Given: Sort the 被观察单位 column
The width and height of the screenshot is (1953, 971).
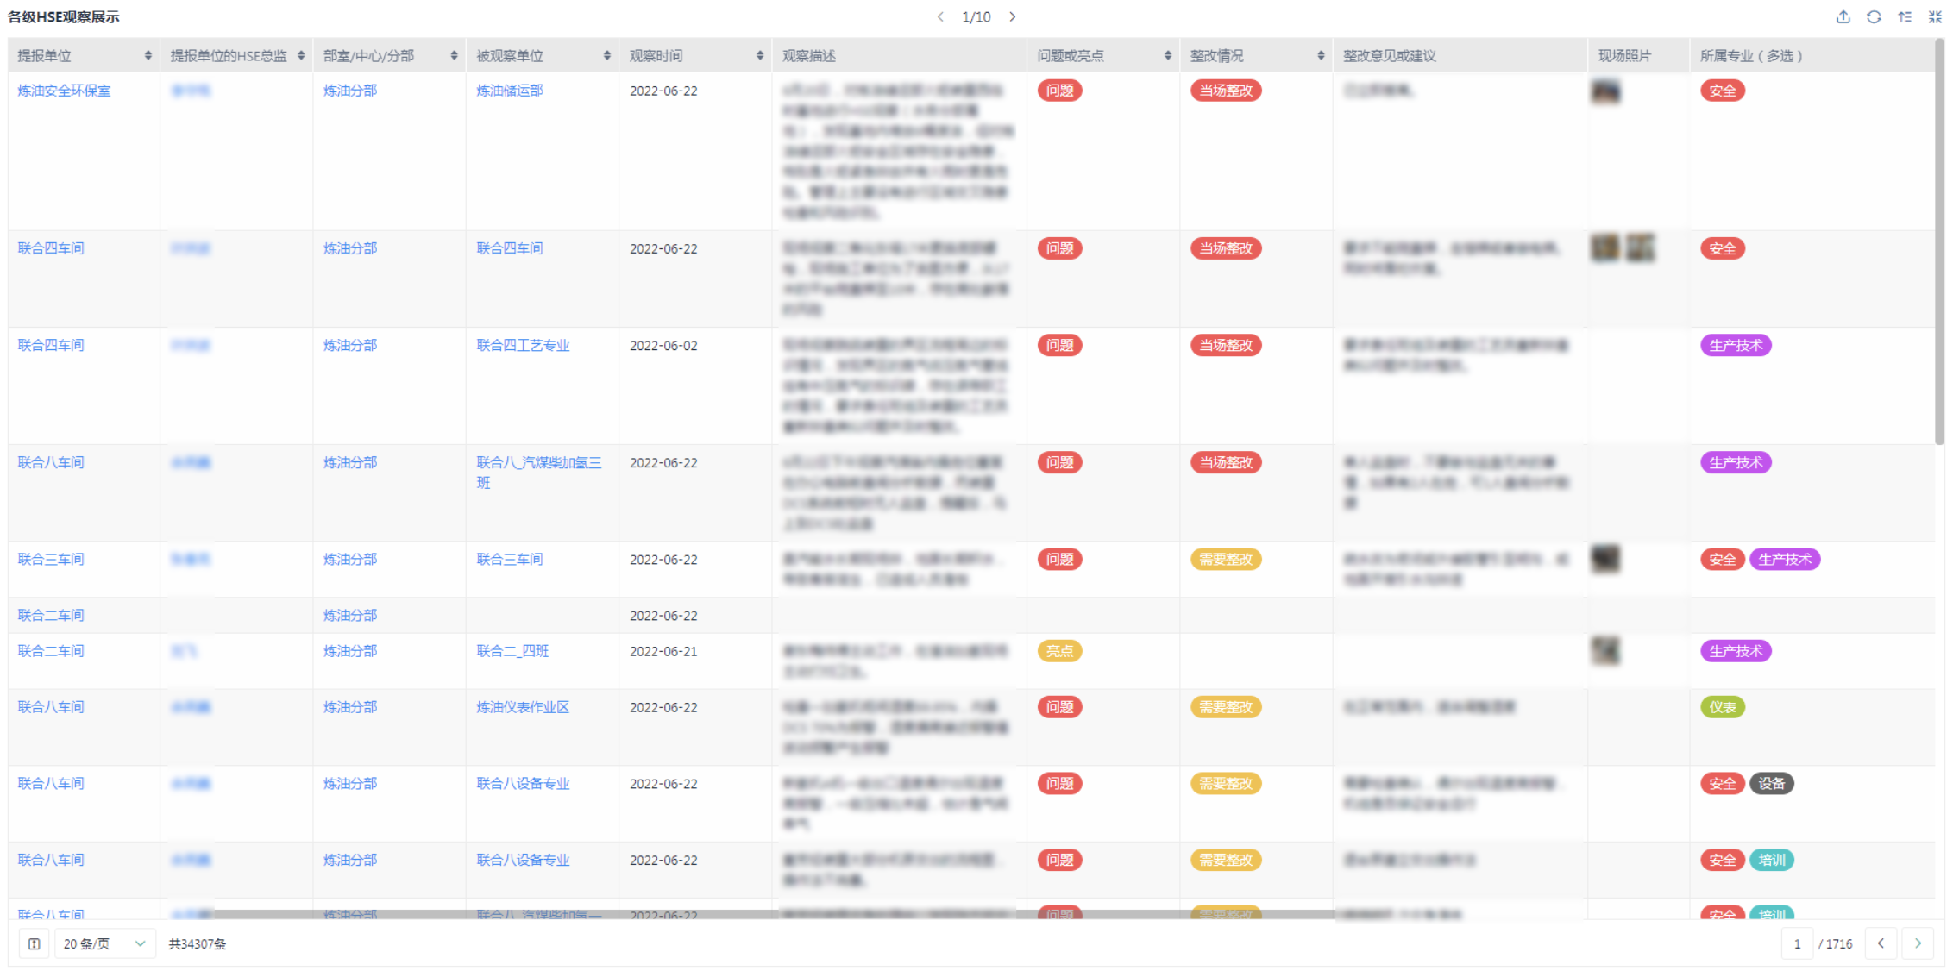Looking at the screenshot, I should 607,56.
